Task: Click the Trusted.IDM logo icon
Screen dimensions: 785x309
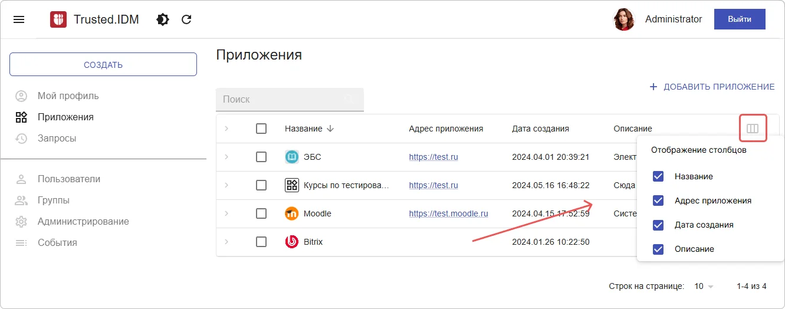Action: [x=58, y=19]
